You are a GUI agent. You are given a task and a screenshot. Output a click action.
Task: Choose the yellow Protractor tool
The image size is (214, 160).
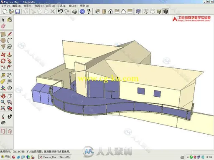point(3,82)
